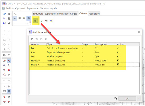Screen dimensions: 145x106
Task: Open the Ventana menu
Action: click(44, 8)
